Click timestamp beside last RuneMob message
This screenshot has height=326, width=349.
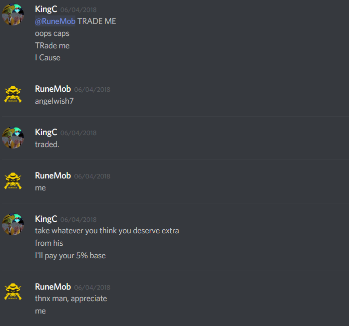(x=92, y=287)
